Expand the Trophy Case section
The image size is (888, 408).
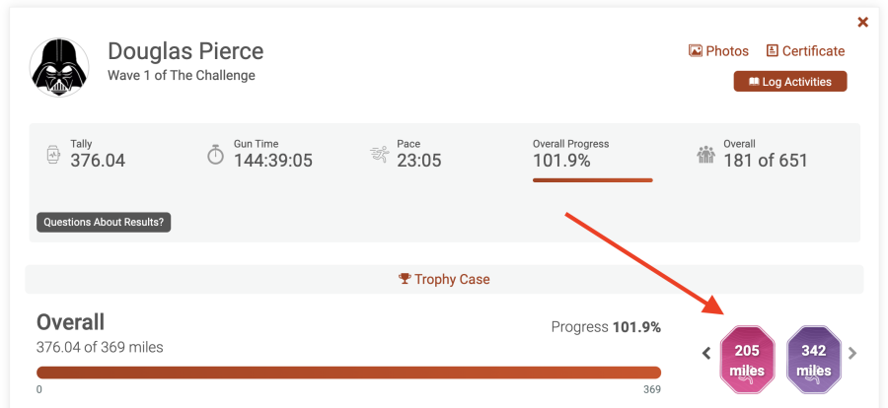tap(444, 279)
